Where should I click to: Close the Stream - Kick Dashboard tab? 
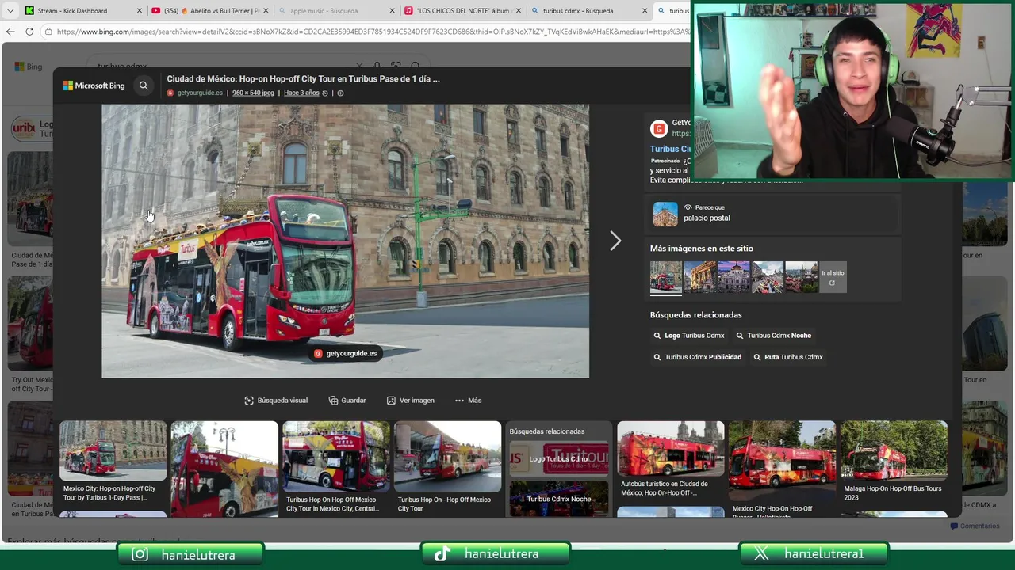click(x=140, y=11)
